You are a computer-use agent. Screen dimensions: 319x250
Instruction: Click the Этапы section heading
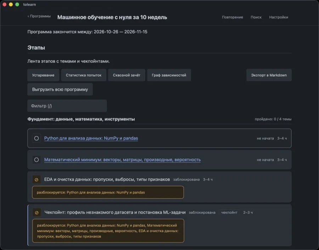click(x=36, y=47)
